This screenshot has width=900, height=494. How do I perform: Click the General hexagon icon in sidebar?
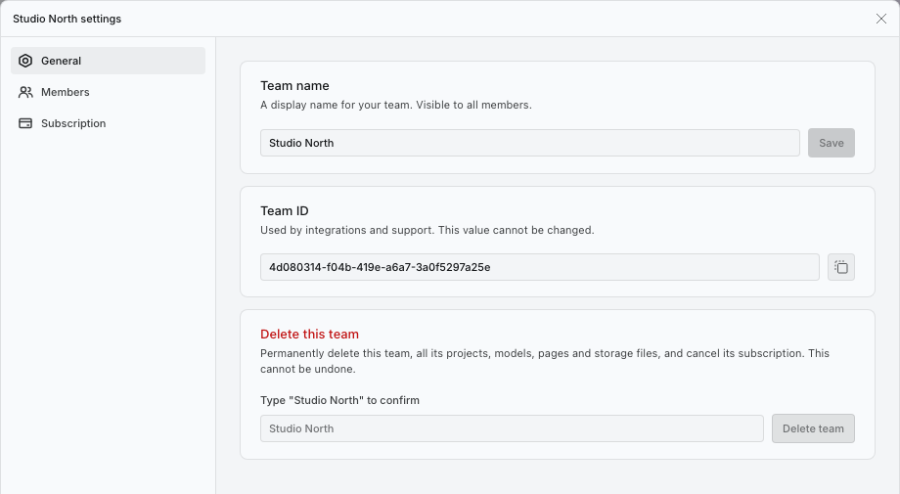tap(25, 61)
